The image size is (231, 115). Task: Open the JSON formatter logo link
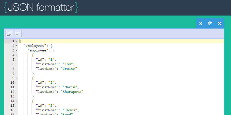[x=41, y=8]
